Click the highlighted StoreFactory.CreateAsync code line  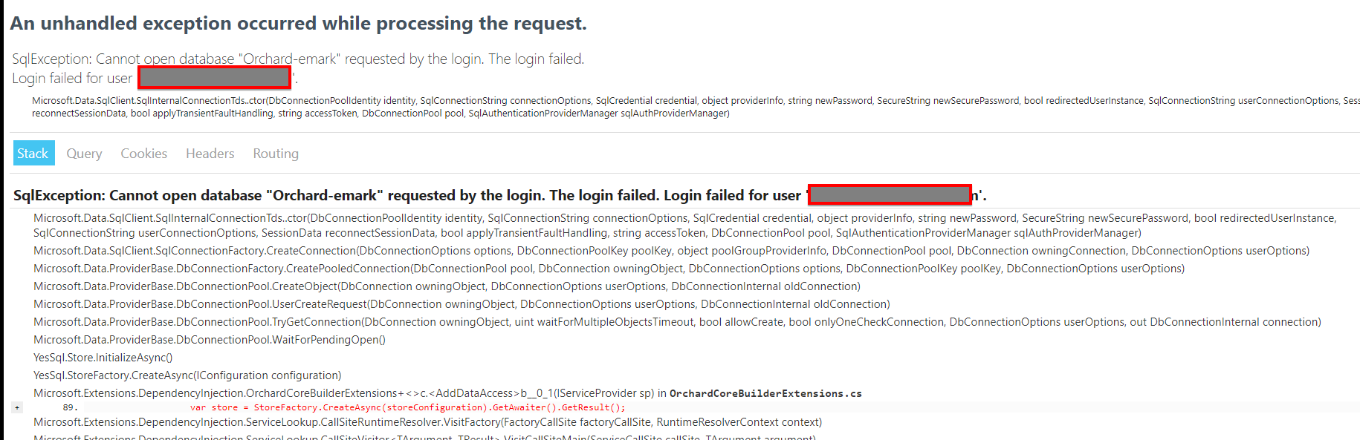407,407
